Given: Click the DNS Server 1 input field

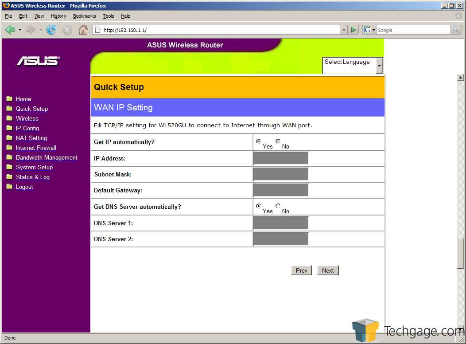Looking at the screenshot, I should coord(280,223).
